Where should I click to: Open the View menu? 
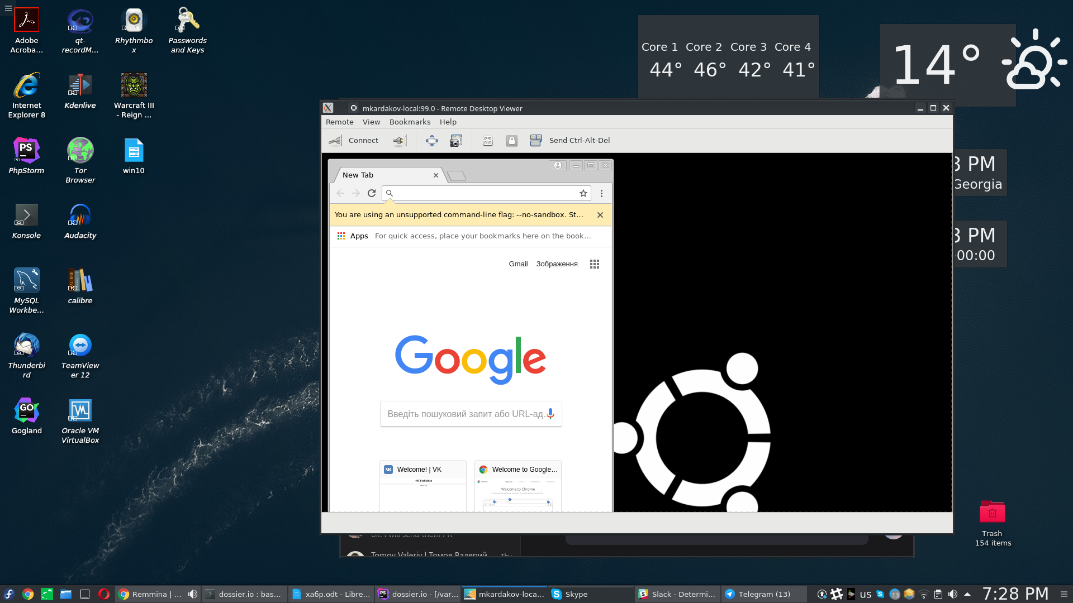click(371, 122)
